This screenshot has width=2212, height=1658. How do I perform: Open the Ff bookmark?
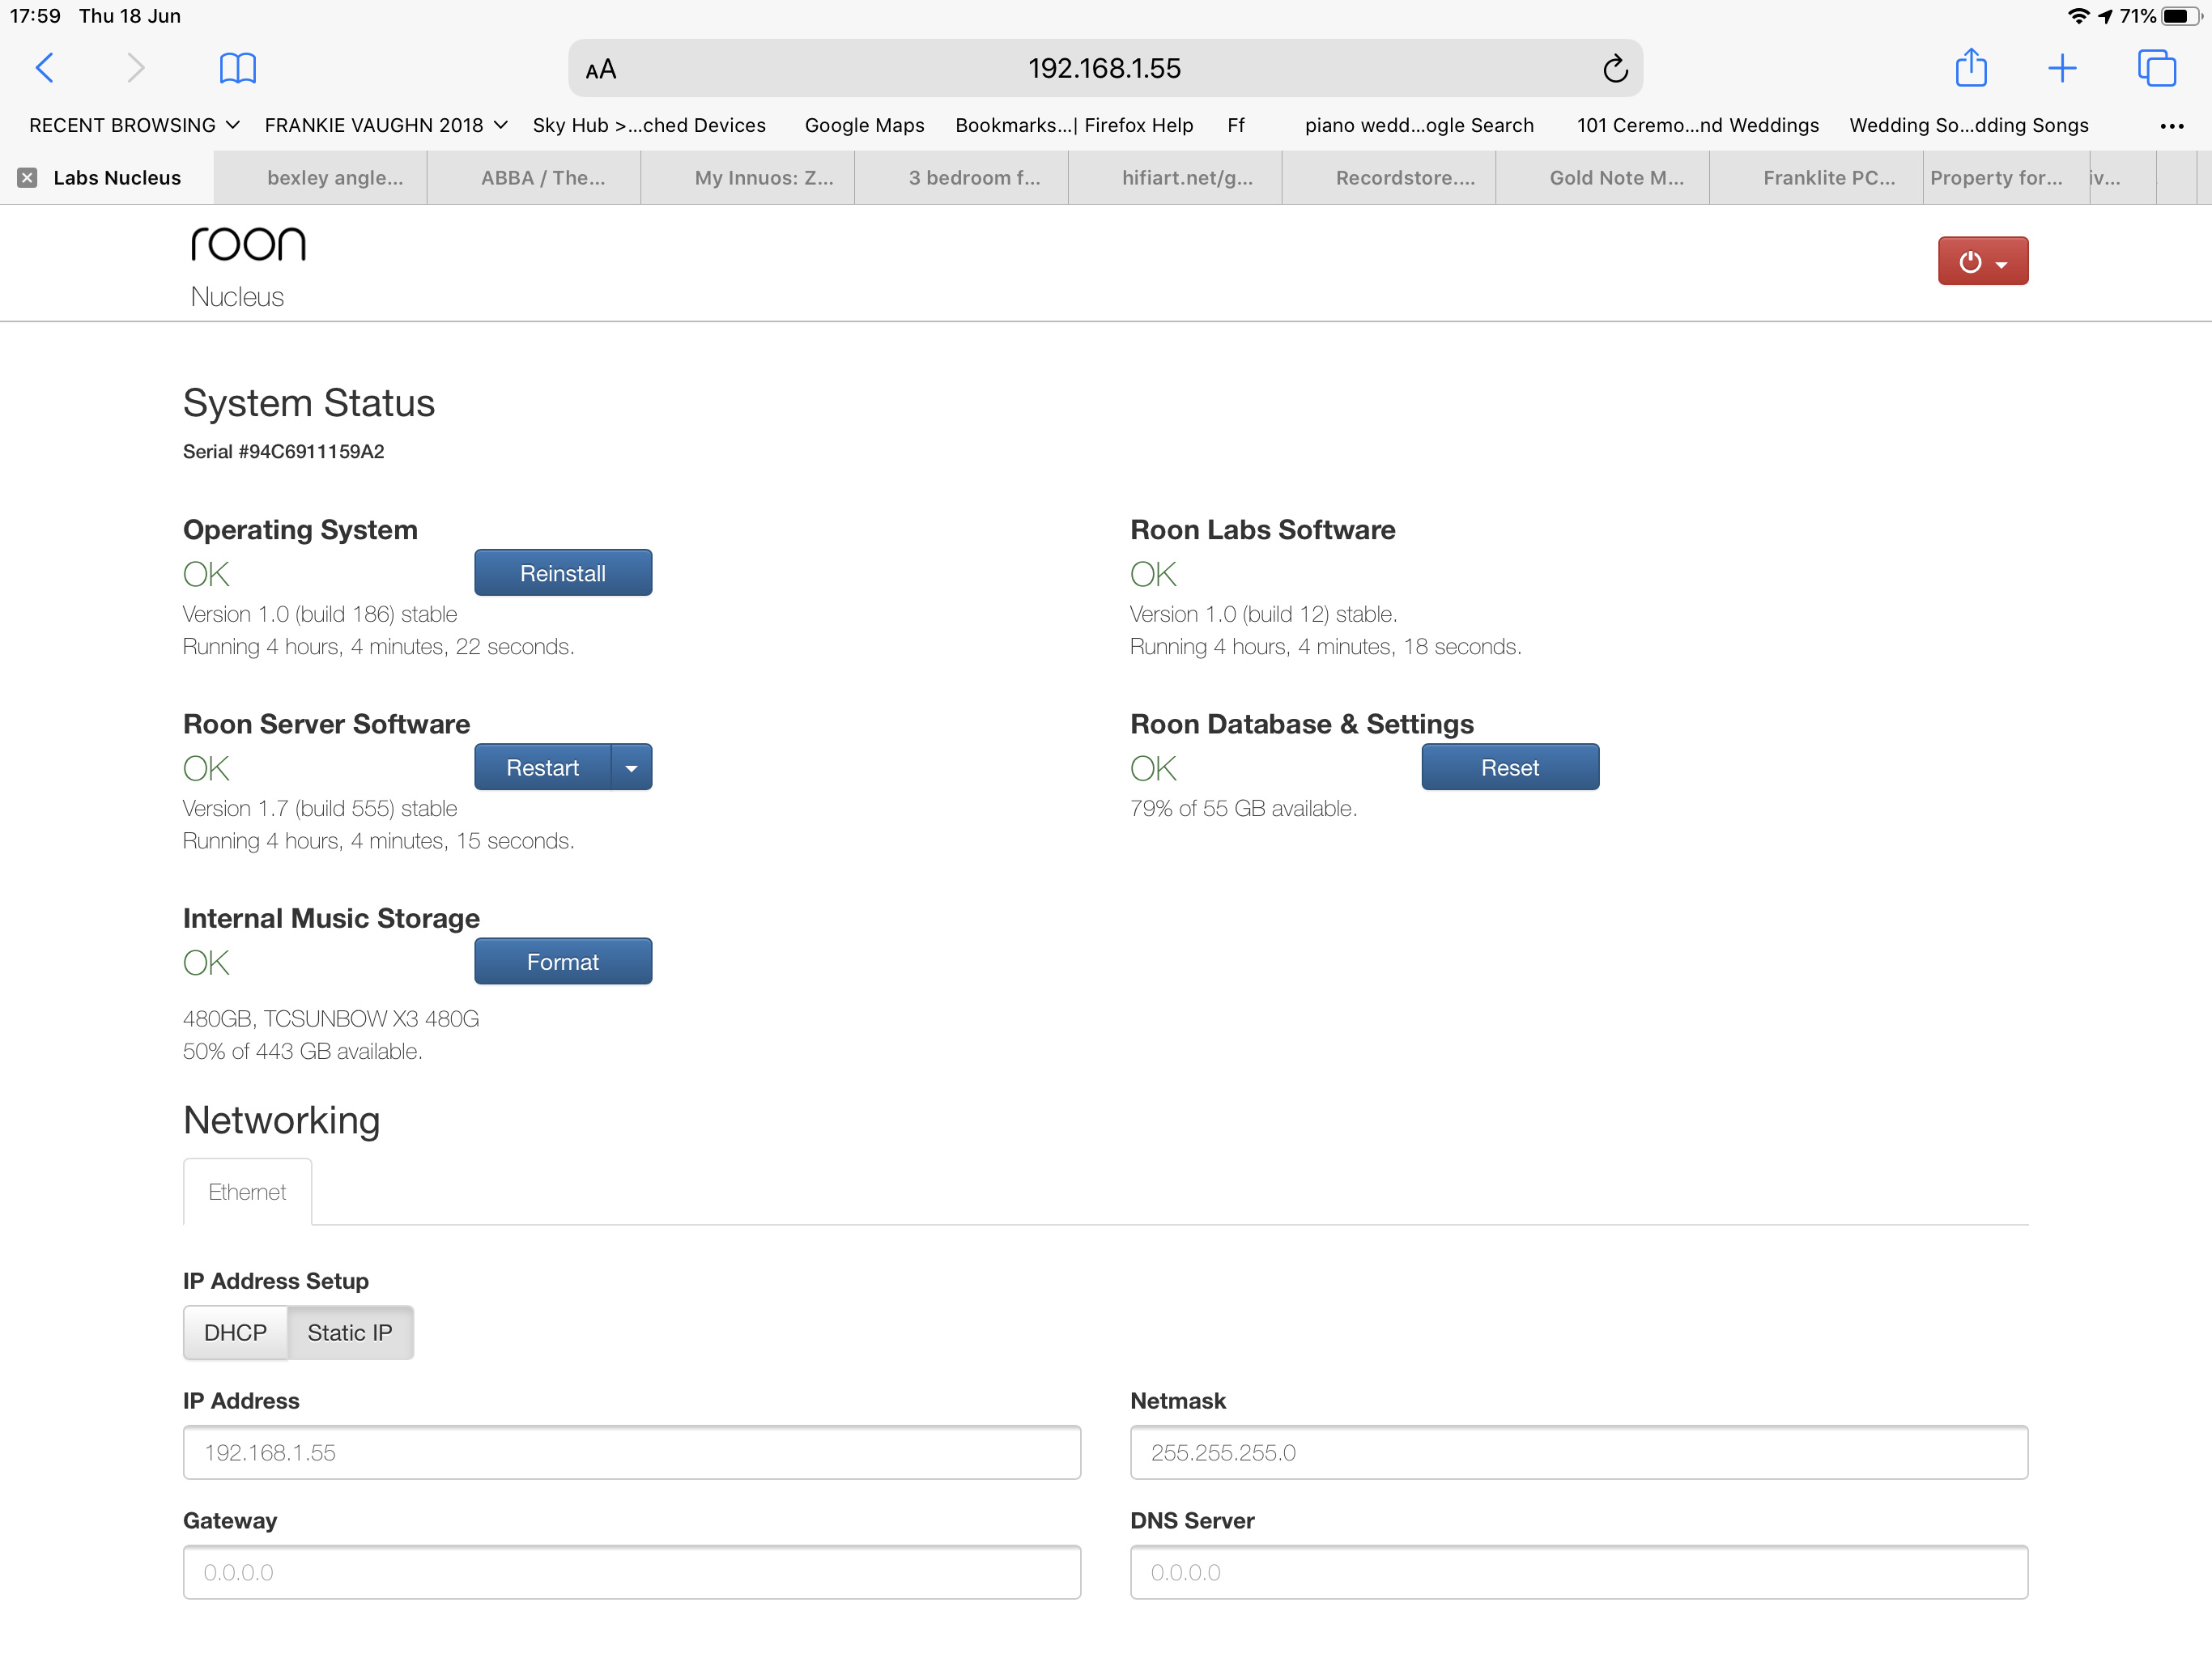point(1236,125)
